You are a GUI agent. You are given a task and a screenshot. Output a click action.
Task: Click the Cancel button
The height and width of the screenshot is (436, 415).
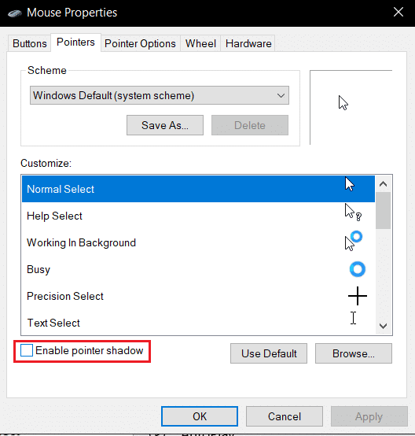(285, 416)
